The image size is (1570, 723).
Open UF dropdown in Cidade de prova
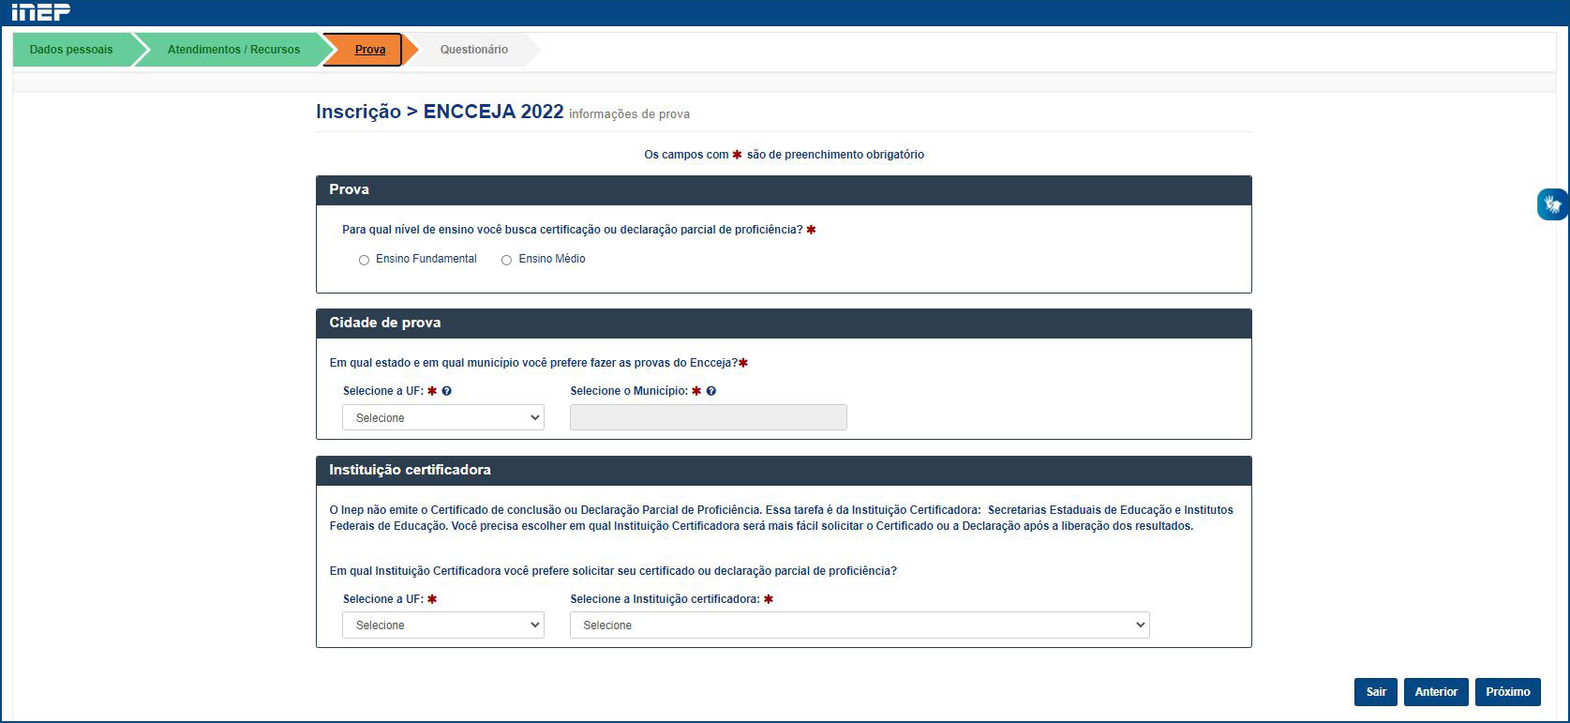point(443,417)
